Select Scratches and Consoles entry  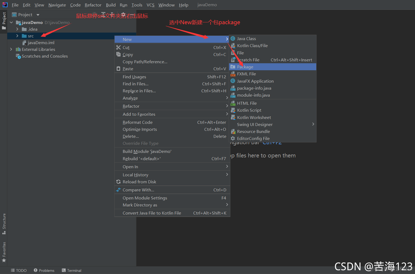click(x=45, y=56)
